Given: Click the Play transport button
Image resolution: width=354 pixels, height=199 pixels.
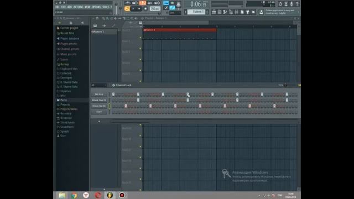Looking at the screenshot, I should (133, 9).
